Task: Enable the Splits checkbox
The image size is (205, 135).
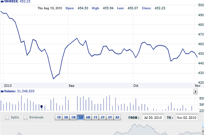Action: [7, 118]
